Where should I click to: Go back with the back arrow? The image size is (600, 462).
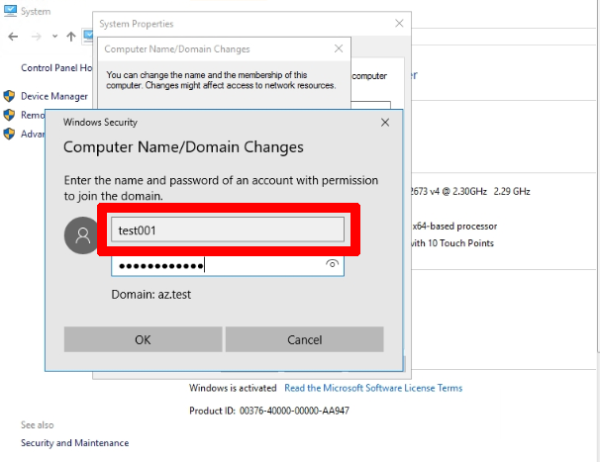point(13,36)
